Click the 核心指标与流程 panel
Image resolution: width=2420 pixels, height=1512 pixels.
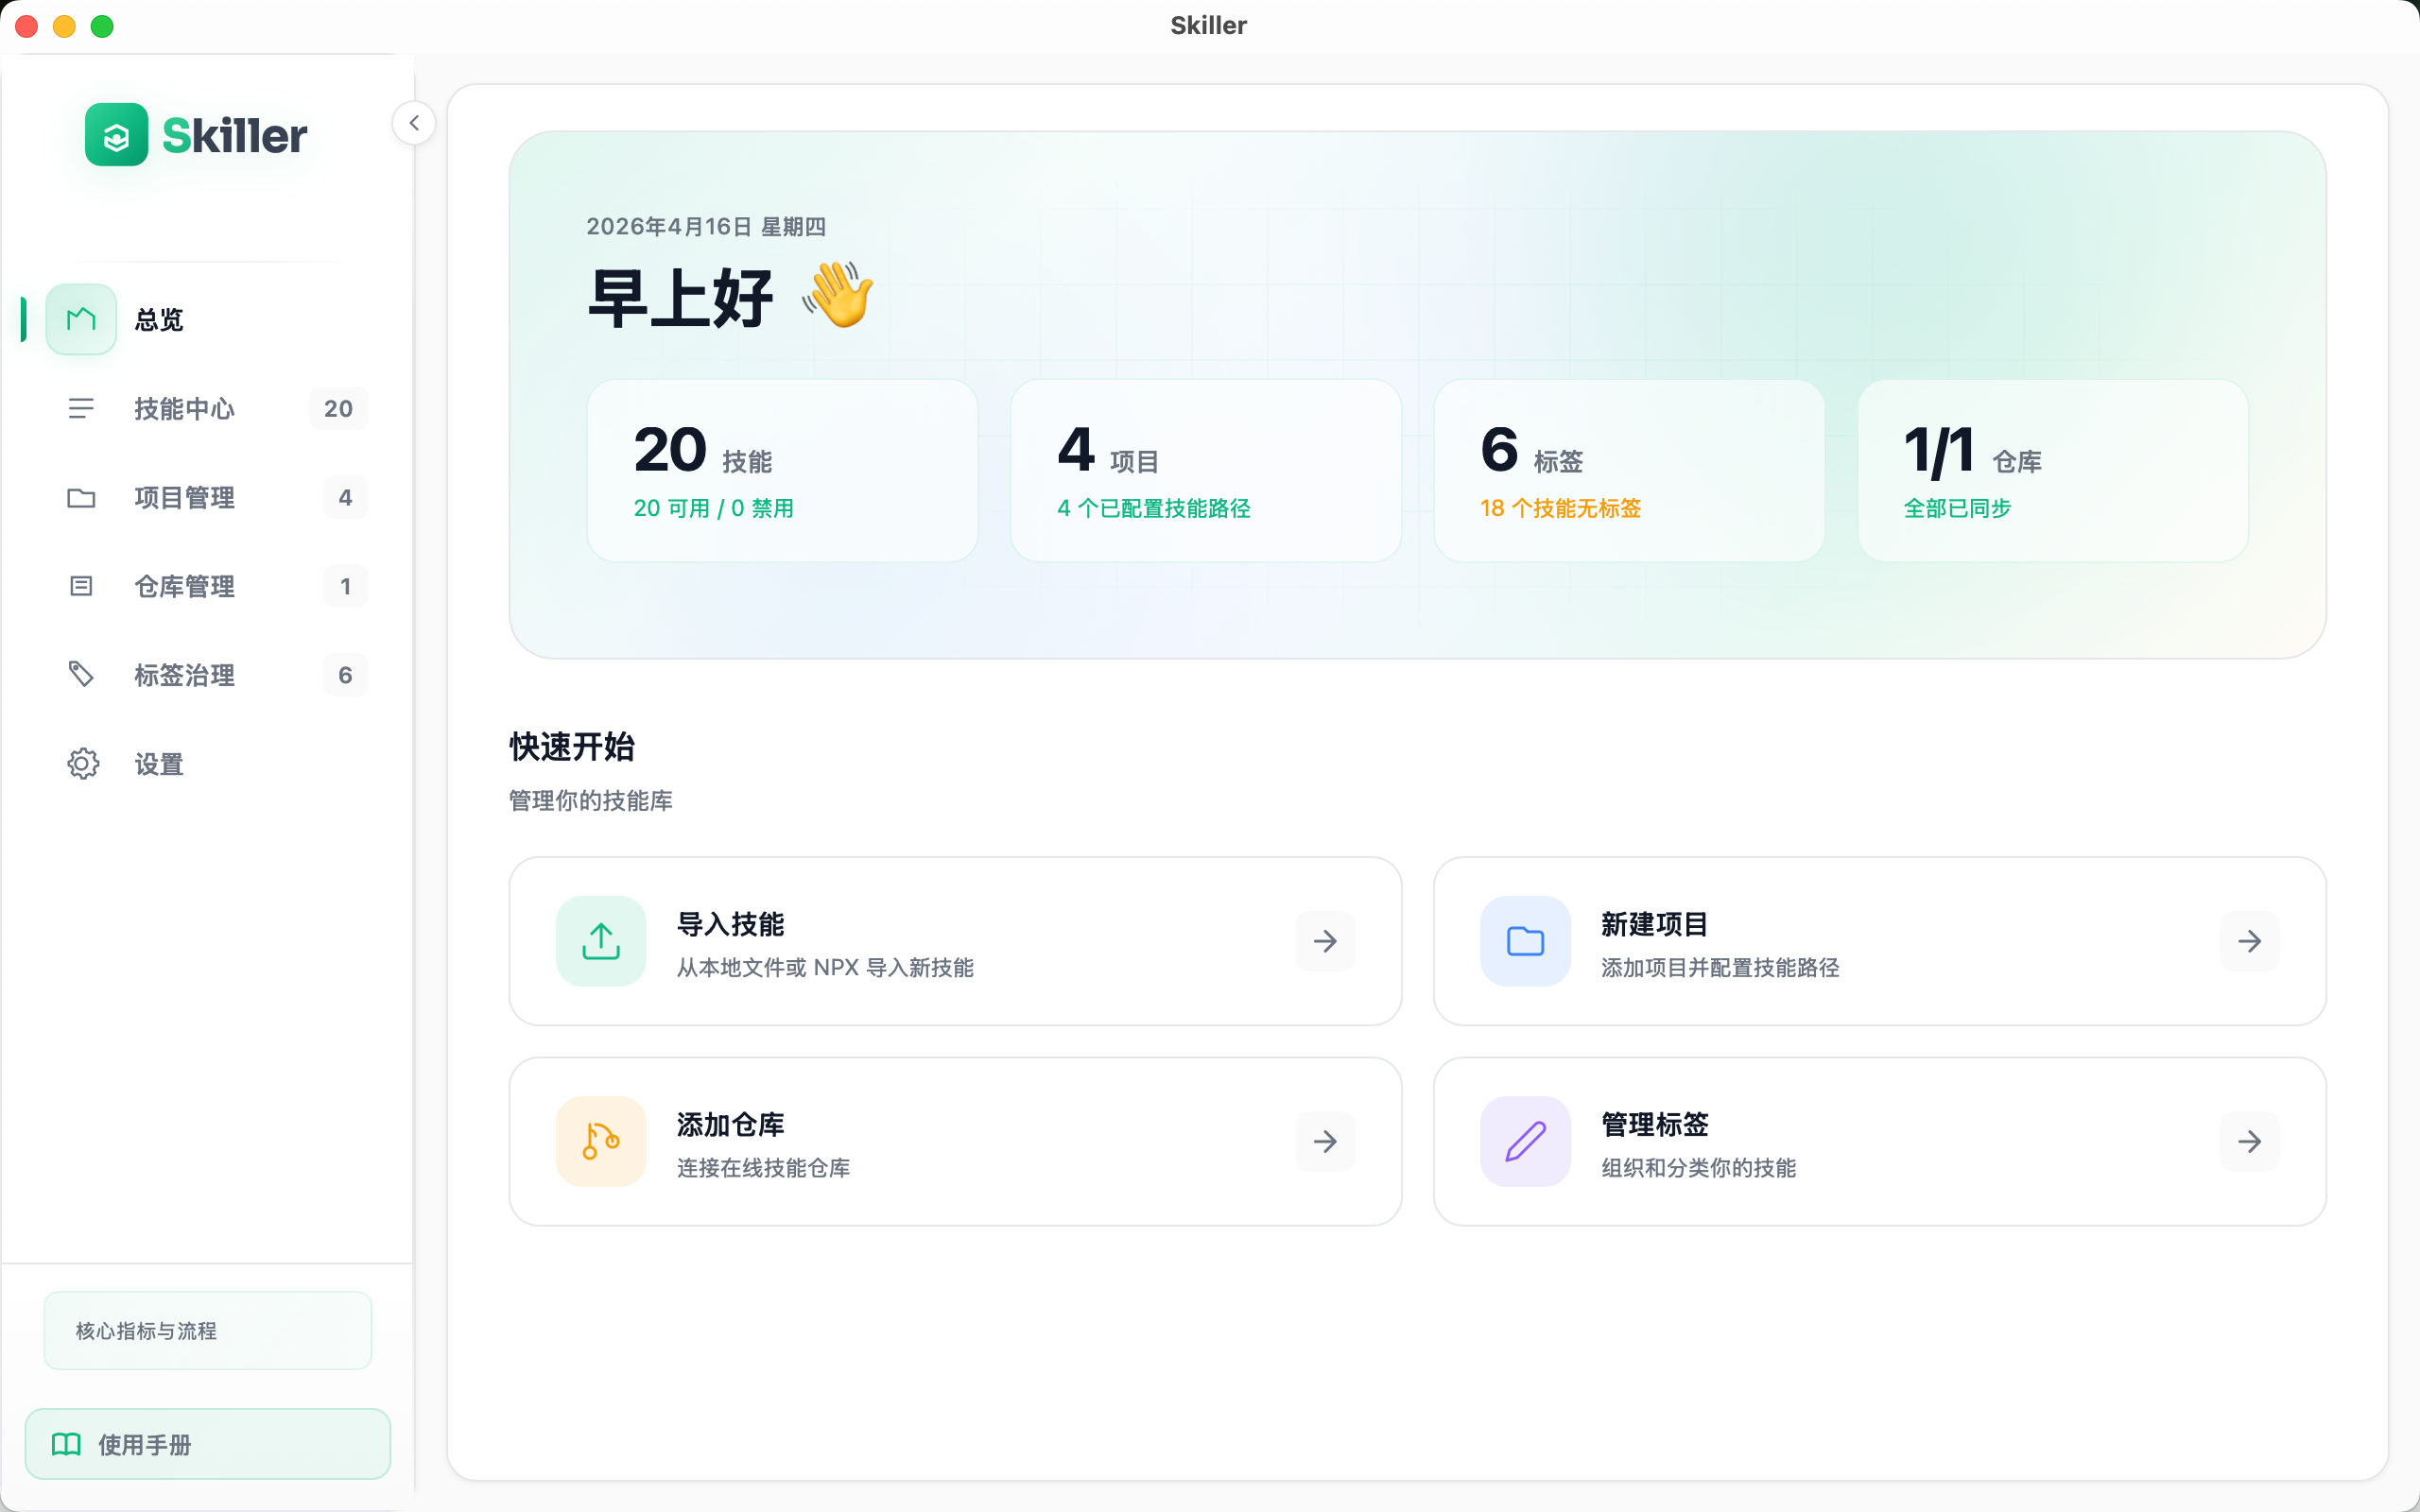coord(207,1330)
